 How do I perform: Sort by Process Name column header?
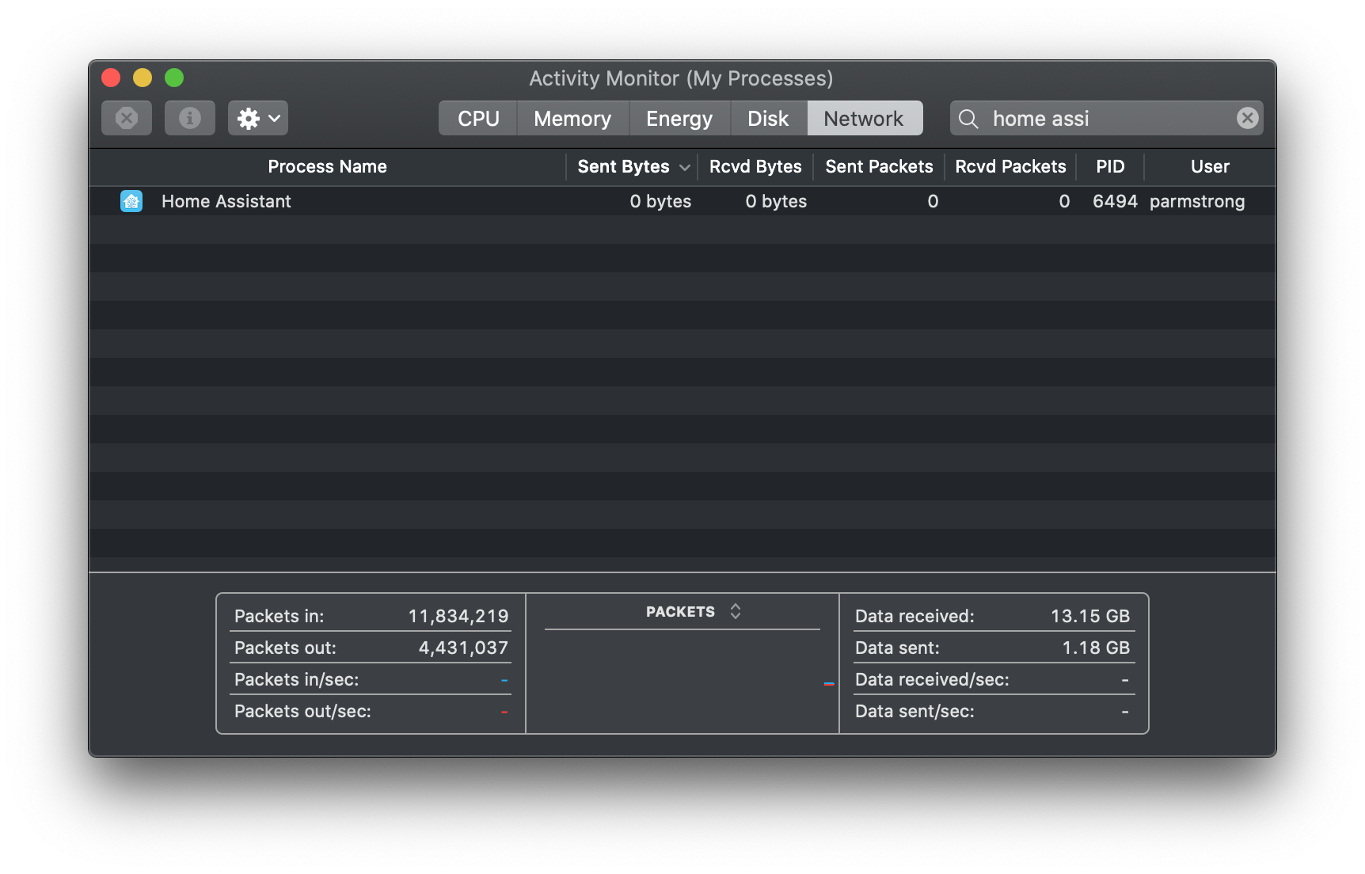[328, 166]
